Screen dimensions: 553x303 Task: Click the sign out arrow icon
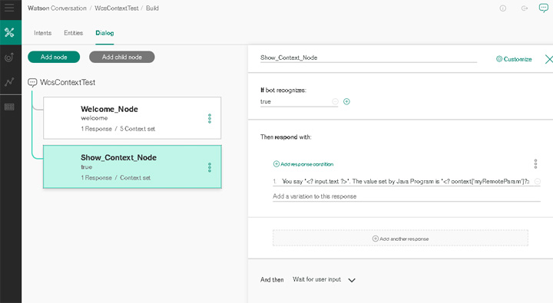(525, 8)
